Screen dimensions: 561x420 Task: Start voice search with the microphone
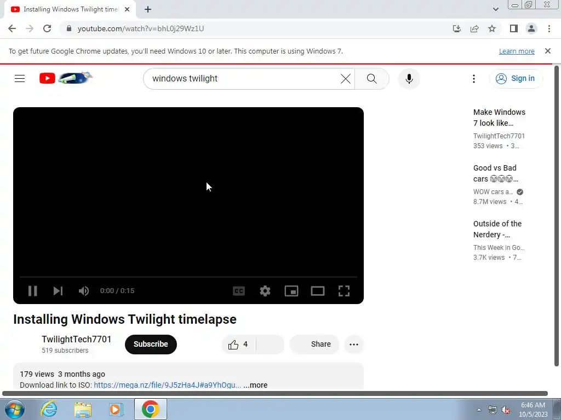409,79
